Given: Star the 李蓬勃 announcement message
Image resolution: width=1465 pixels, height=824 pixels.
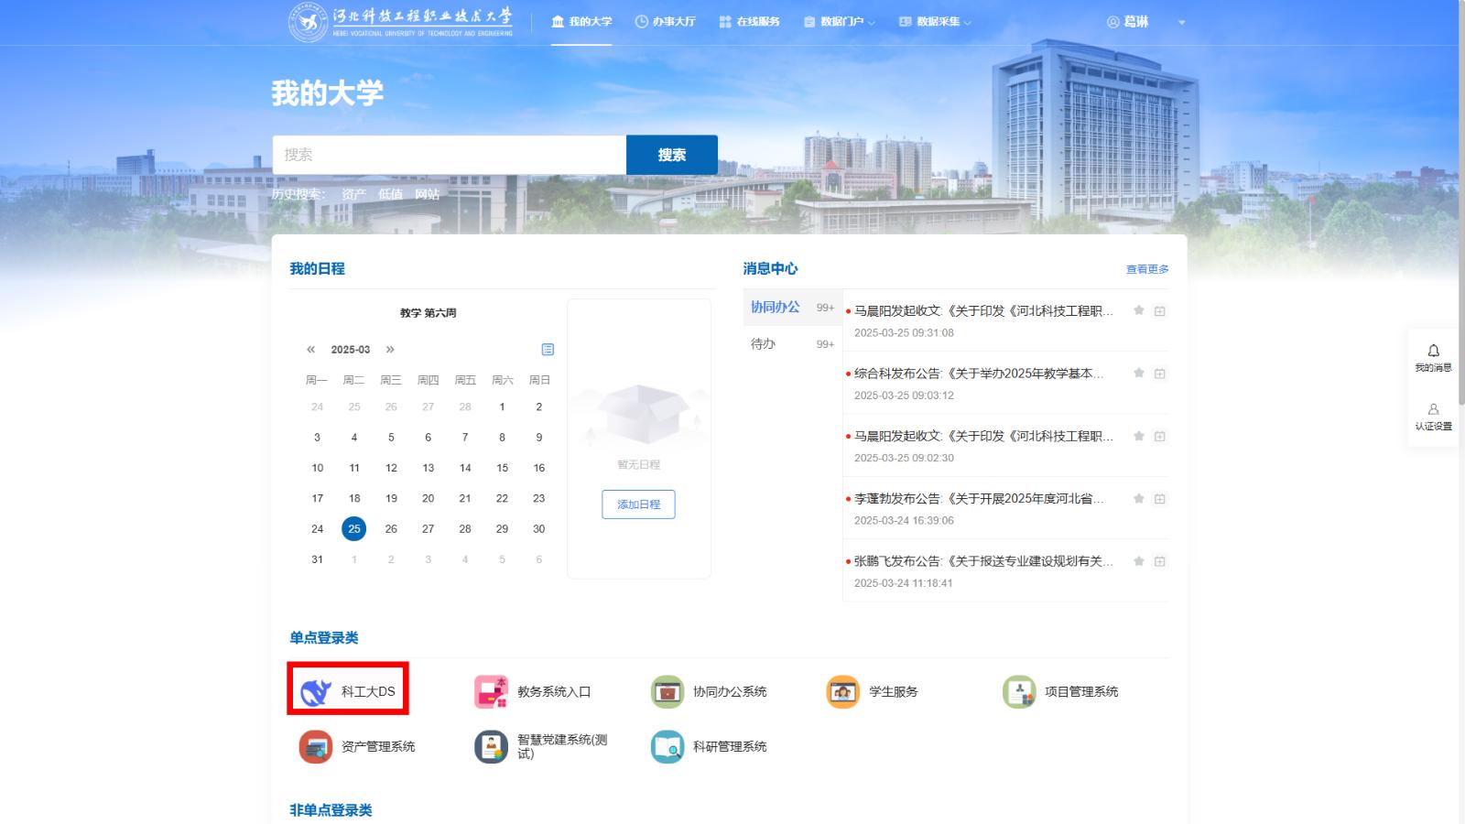Looking at the screenshot, I should pos(1139,498).
